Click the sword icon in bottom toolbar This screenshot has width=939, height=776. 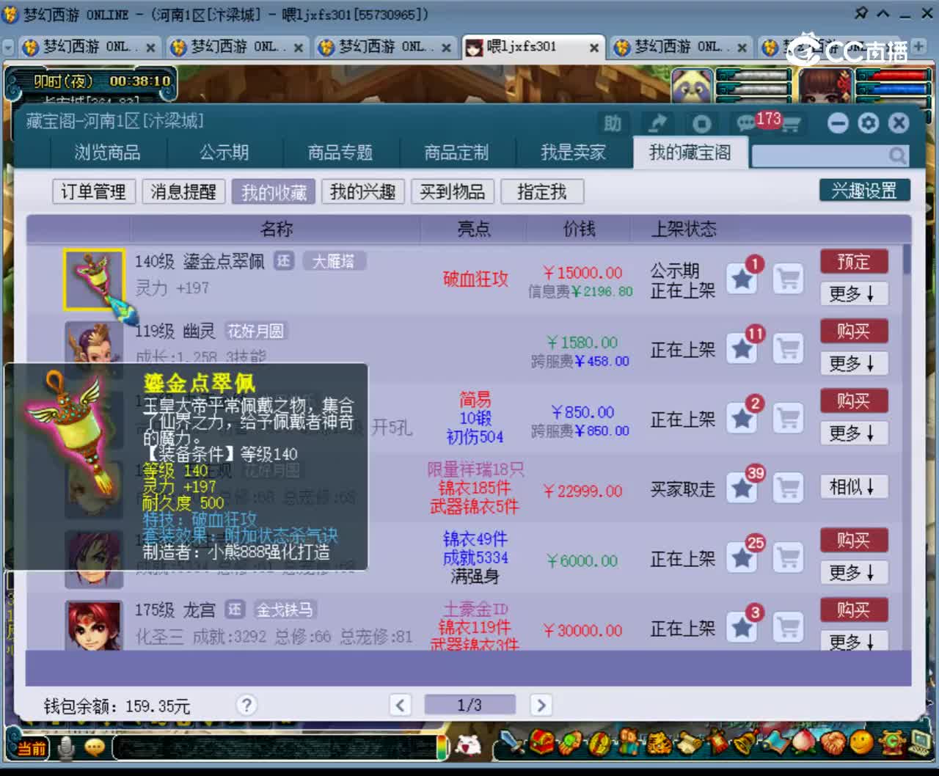[514, 743]
